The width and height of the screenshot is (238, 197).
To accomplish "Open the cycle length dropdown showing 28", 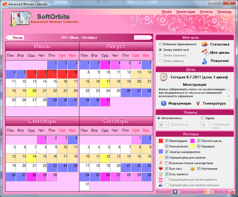I will pos(164,125).
